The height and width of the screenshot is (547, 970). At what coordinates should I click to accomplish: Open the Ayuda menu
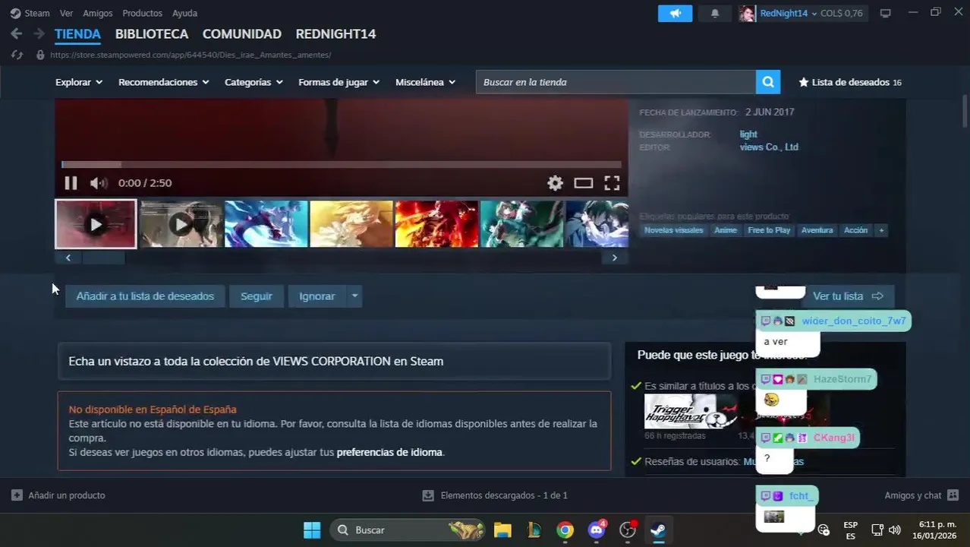point(184,14)
